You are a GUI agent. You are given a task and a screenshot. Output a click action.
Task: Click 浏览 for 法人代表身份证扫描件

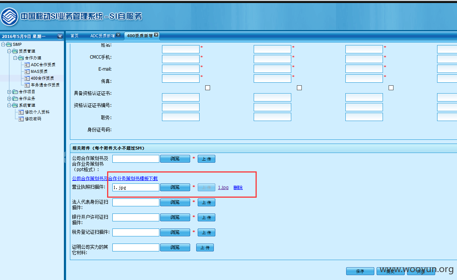175,203
